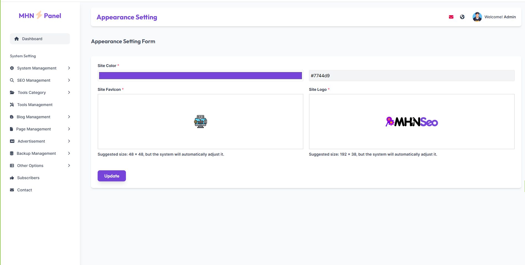This screenshot has width=525, height=265.
Task: Click the MHN Panel lightning logo
Action: pos(39,15)
